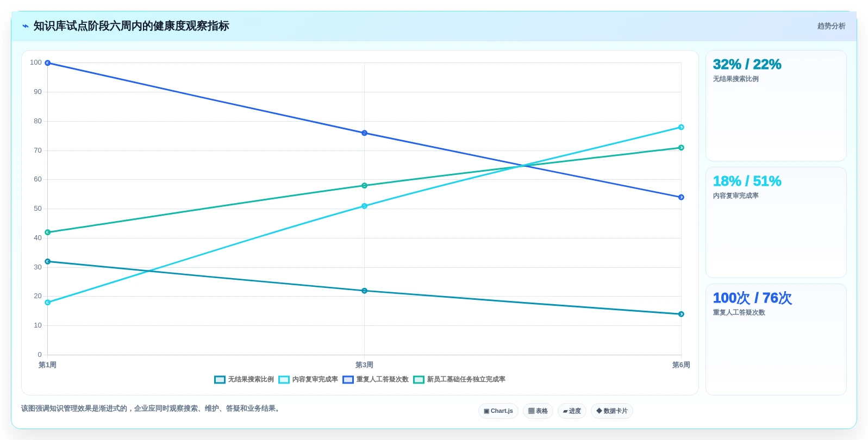Select the 重复人工答疑次数 point at 100 in 第1周
This screenshot has width=868, height=440.
(47, 63)
